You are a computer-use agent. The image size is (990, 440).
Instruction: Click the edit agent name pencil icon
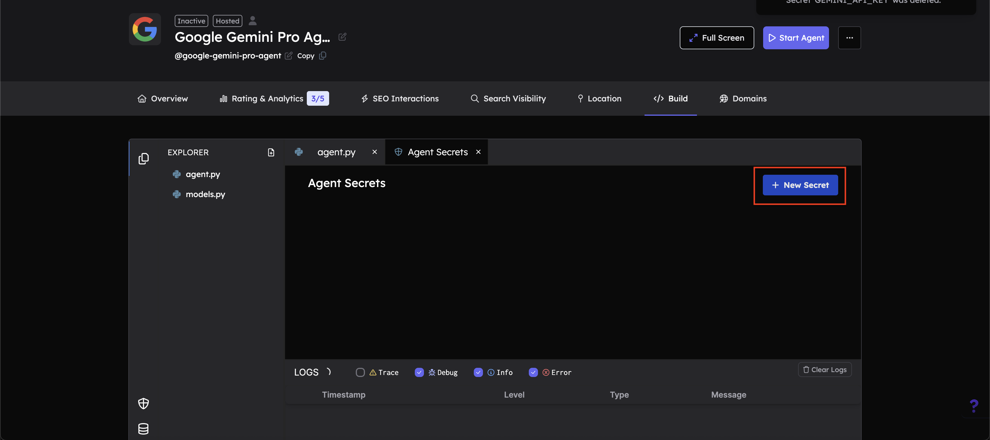[342, 37]
